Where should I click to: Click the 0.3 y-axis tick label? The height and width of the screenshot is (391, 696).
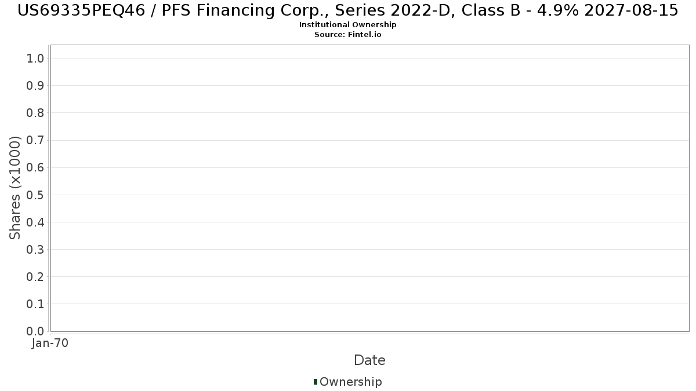[35, 250]
